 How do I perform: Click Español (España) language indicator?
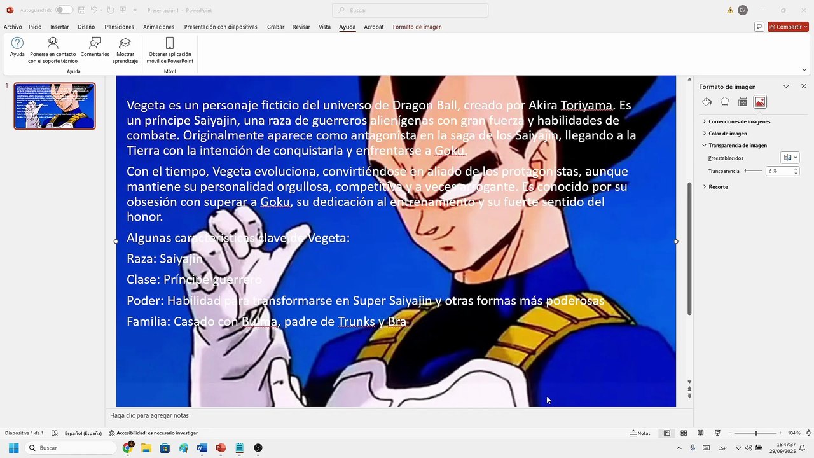[x=83, y=433]
